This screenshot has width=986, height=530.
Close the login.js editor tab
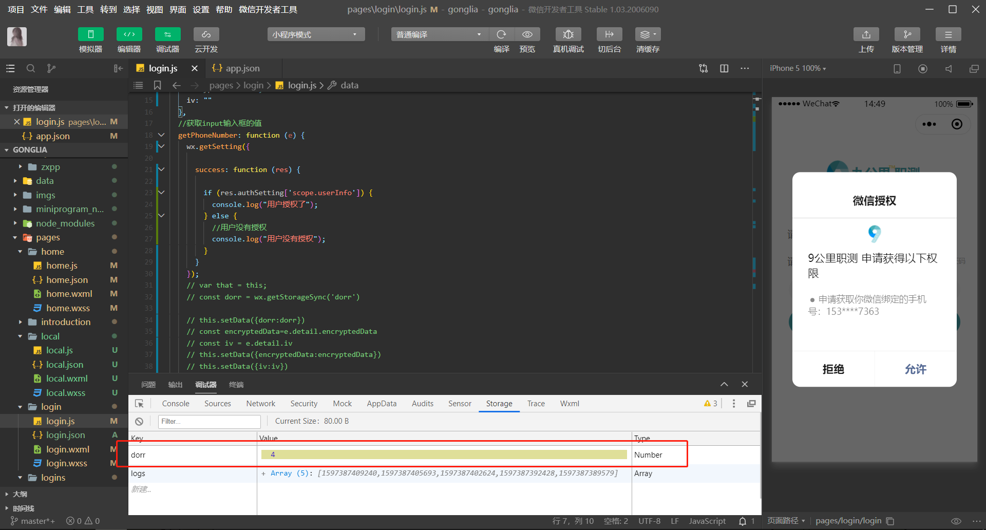(x=195, y=68)
